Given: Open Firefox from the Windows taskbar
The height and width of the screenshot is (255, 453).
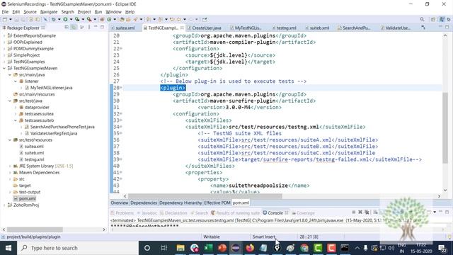Looking at the screenshot, I should (x=250, y=248).
